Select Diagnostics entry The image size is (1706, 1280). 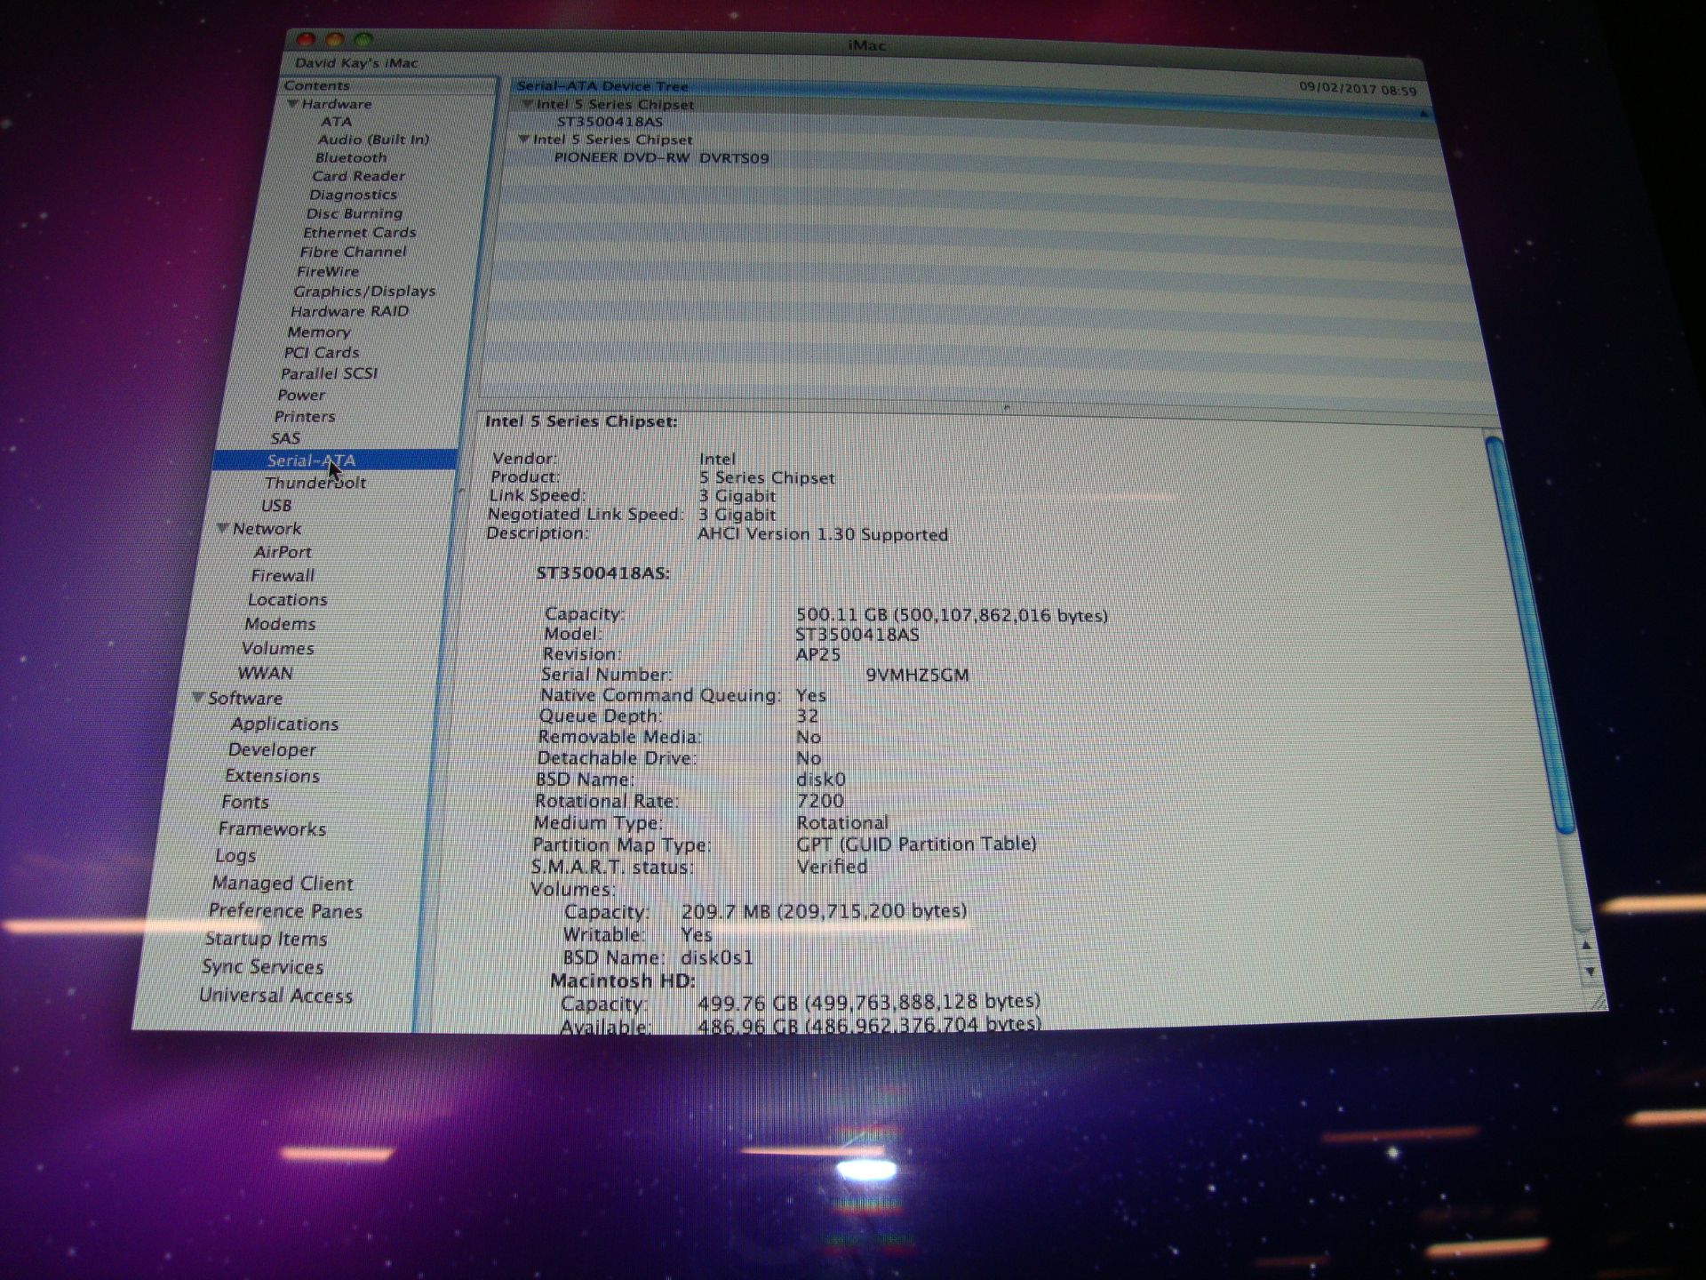coord(353,195)
